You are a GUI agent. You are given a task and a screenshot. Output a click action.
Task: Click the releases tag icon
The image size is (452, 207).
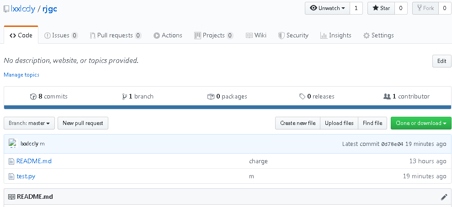302,97
